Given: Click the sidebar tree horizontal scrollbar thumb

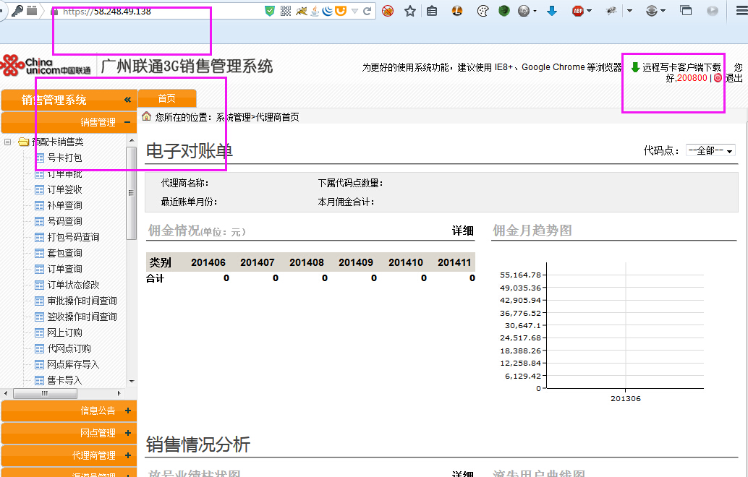Looking at the screenshot, I should (x=45, y=393).
